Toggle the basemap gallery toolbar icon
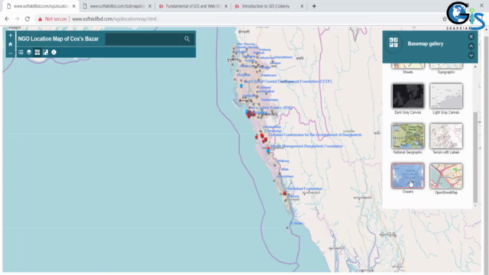Screen dimensions: 489x275 tap(37, 53)
